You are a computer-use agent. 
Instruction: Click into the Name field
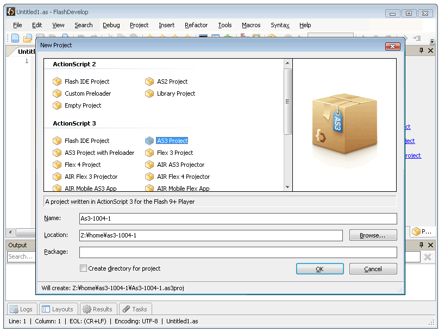[238, 218]
